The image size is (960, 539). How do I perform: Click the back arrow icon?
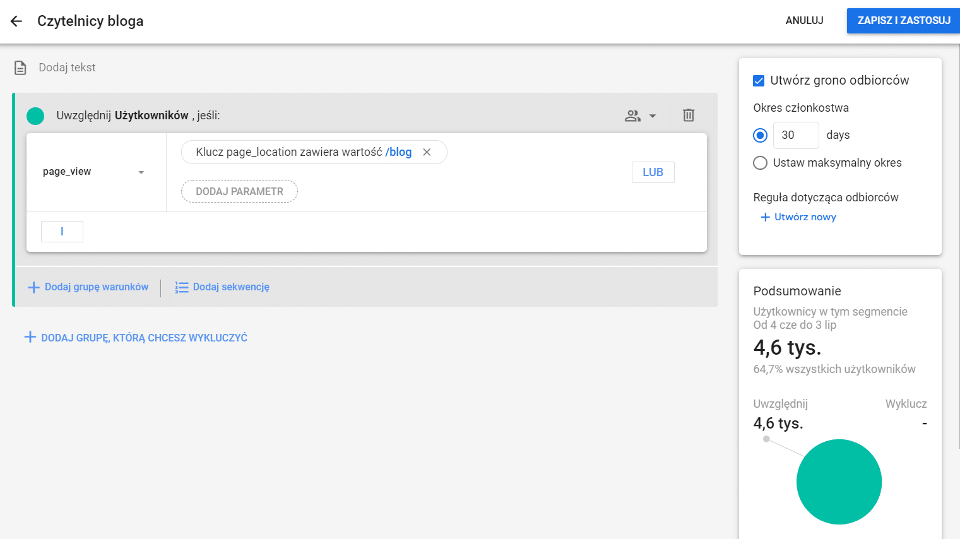point(16,21)
